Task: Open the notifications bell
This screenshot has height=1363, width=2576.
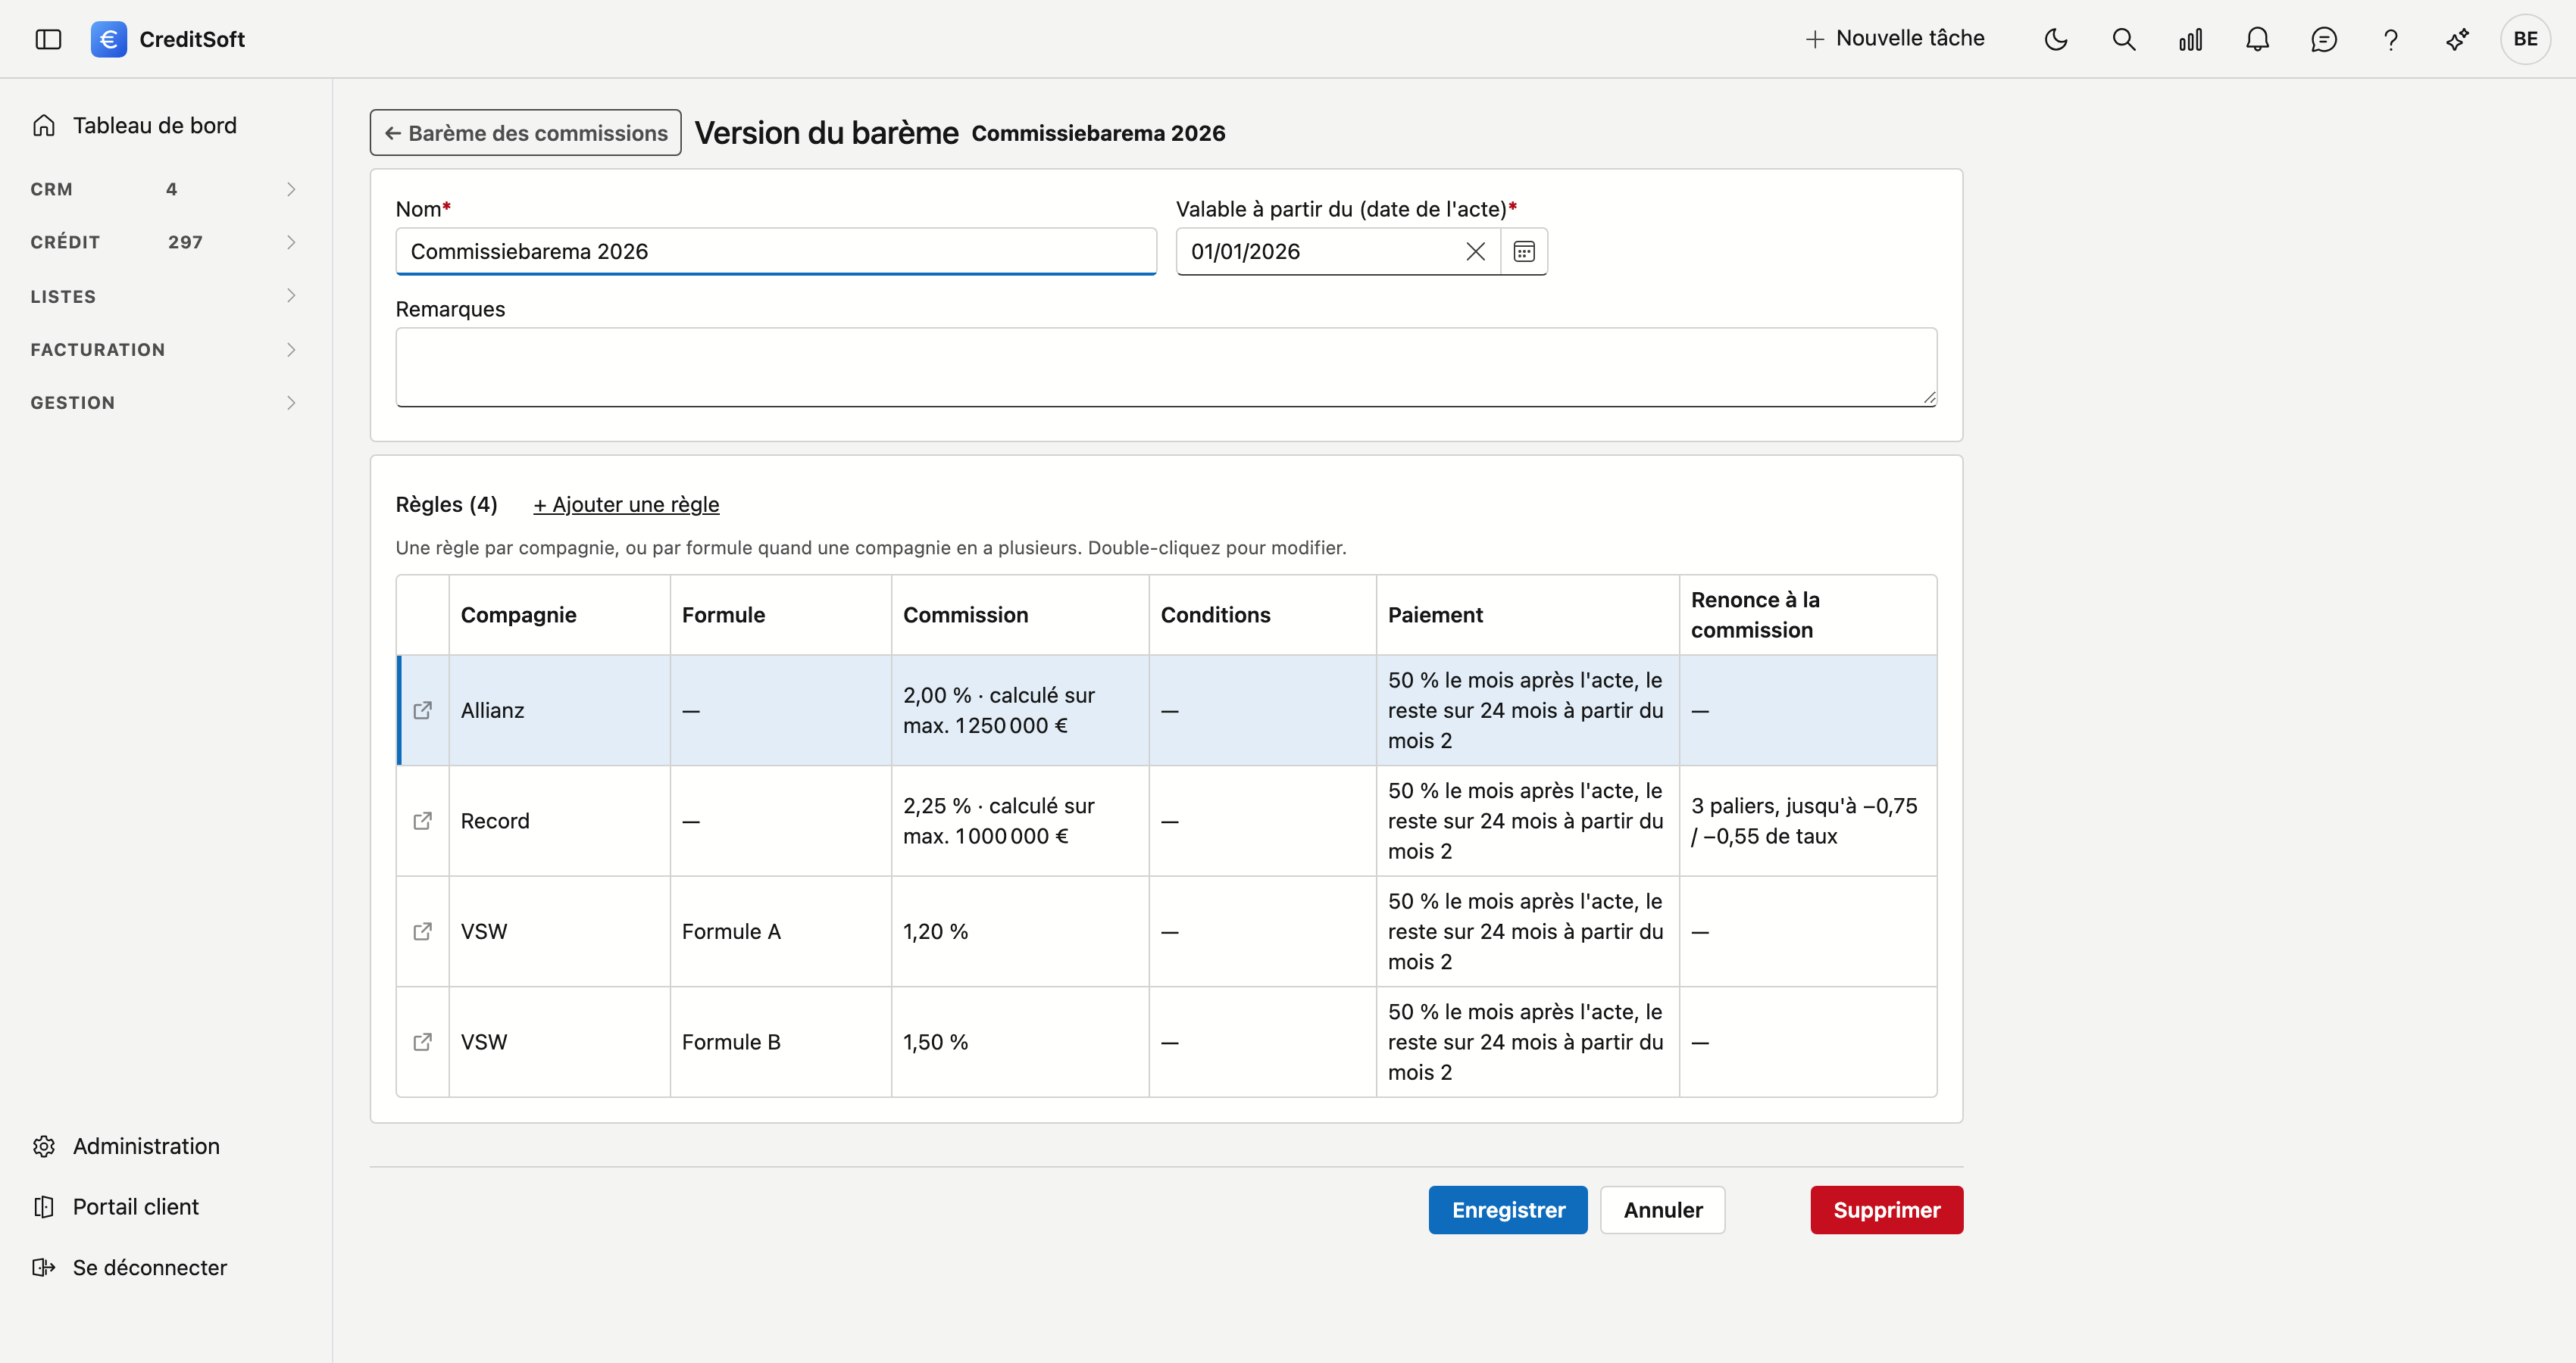Action: pos(2257,39)
